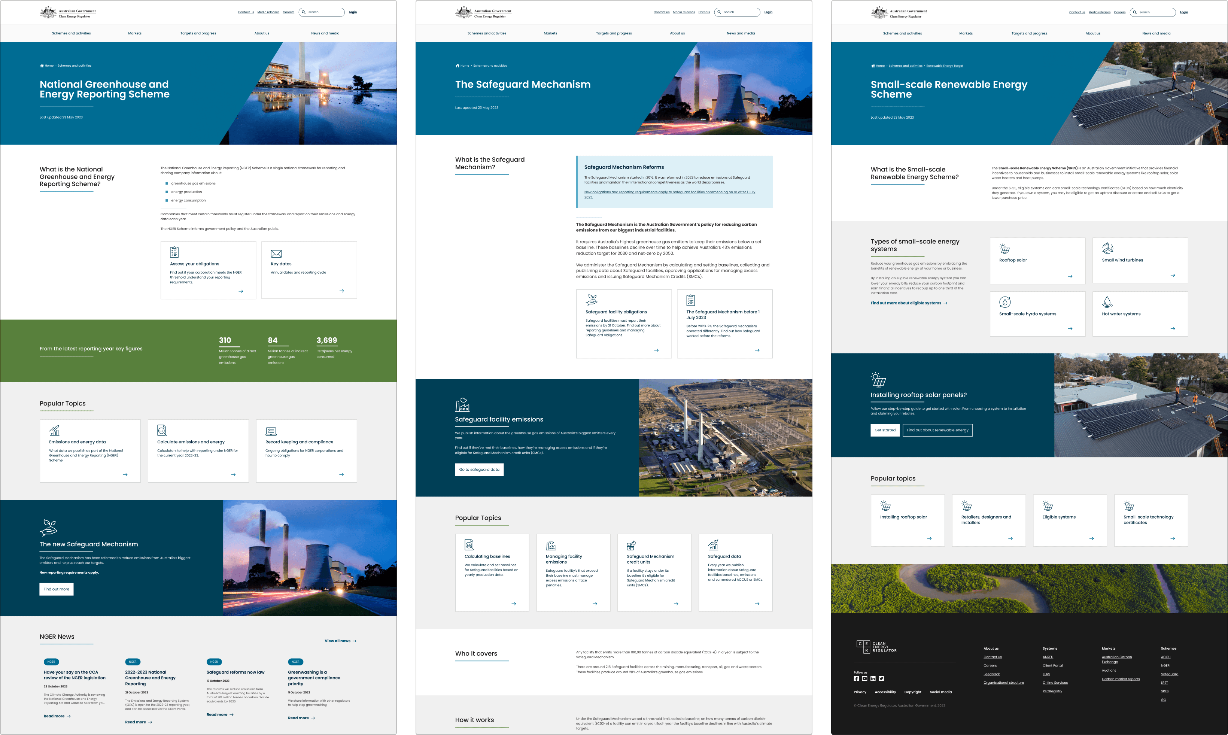The image size is (1228, 735).
Task: Click Find out more on Safeguard banner
Action: click(57, 589)
